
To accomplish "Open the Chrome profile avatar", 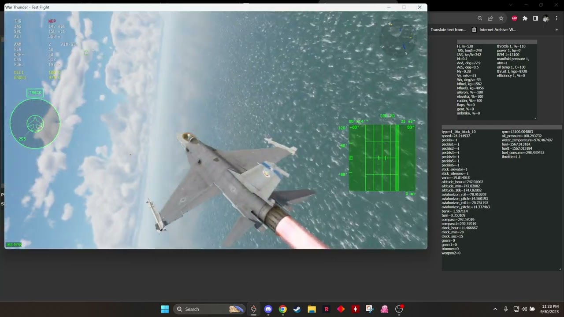I will point(546,18).
